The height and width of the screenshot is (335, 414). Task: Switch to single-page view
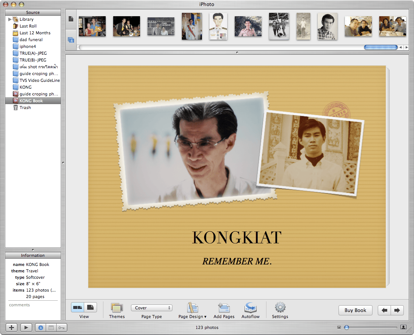(x=90, y=307)
